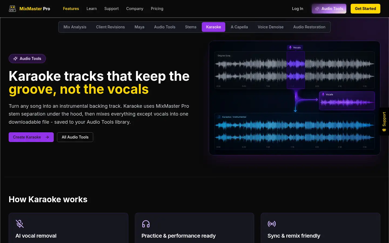Click the header Audio Tools button
This screenshot has width=389, height=243.
(x=329, y=9)
